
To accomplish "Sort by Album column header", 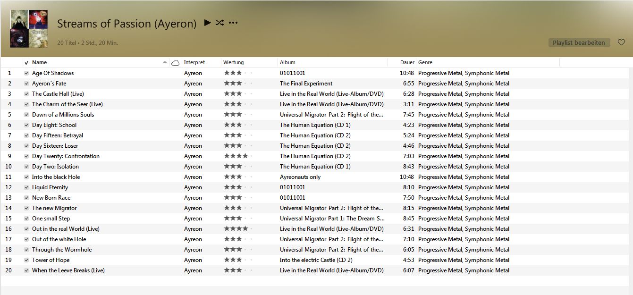I will pos(287,62).
